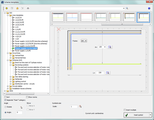Click the pick icon next to L= field
The image size is (154, 120).
pyautogui.click(x=108, y=73)
